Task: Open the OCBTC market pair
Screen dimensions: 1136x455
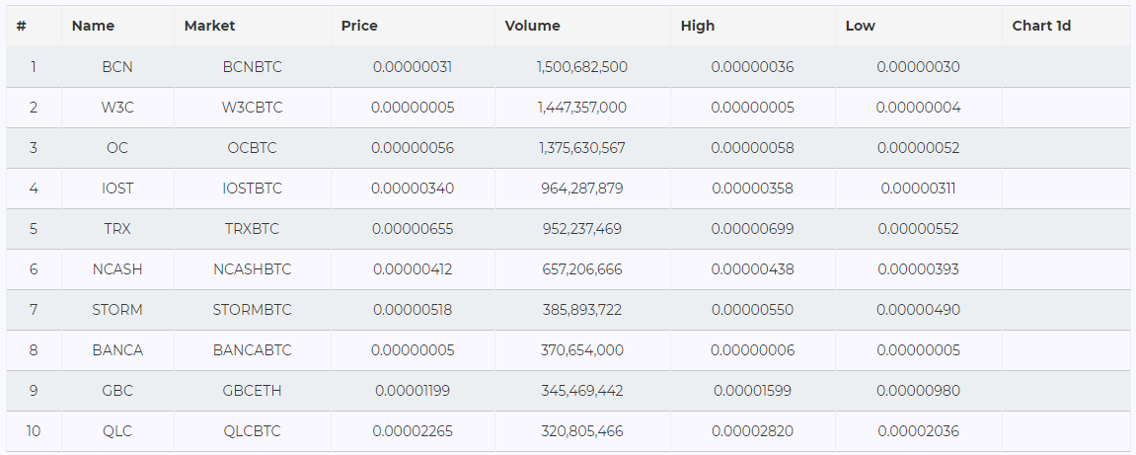Action: (x=252, y=148)
